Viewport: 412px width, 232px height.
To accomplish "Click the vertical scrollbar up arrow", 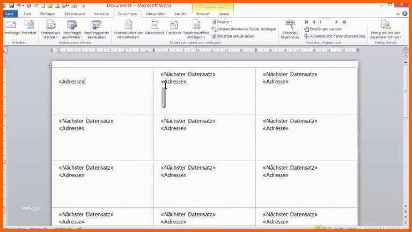I will pyautogui.click(x=406, y=62).
